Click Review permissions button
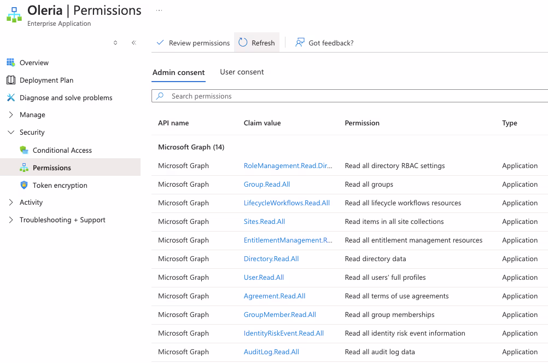 coord(193,43)
